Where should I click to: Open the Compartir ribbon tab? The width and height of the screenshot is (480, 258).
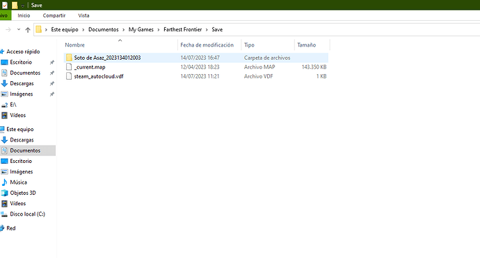tap(54, 15)
